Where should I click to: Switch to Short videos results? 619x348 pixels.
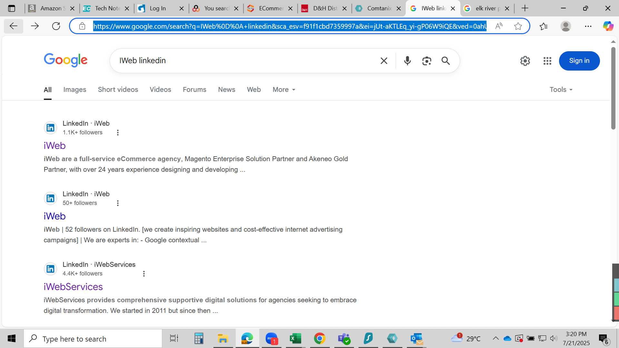tap(118, 90)
